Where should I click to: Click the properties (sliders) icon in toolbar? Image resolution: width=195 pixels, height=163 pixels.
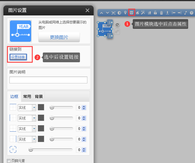click(x=131, y=13)
